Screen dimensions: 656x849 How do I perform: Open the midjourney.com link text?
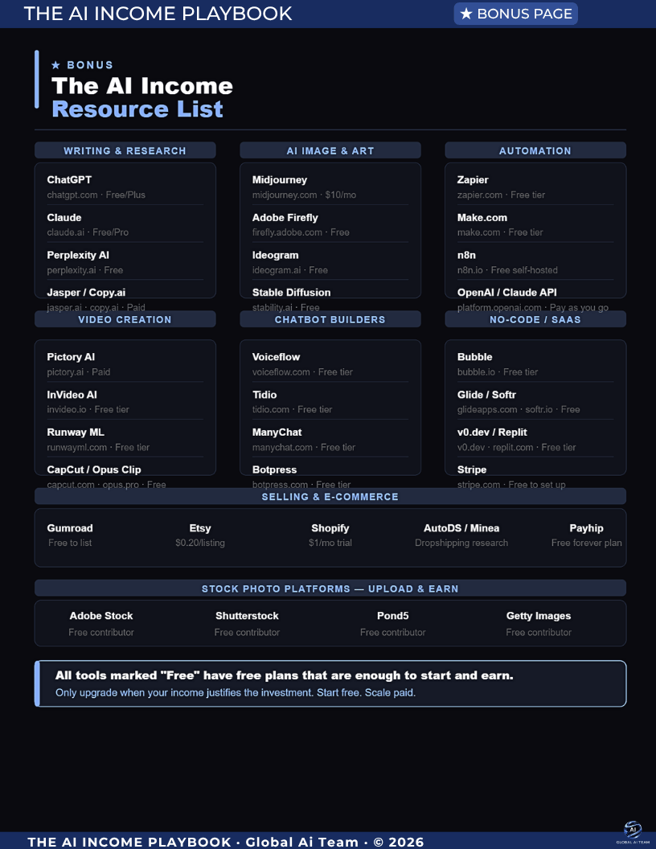[285, 195]
